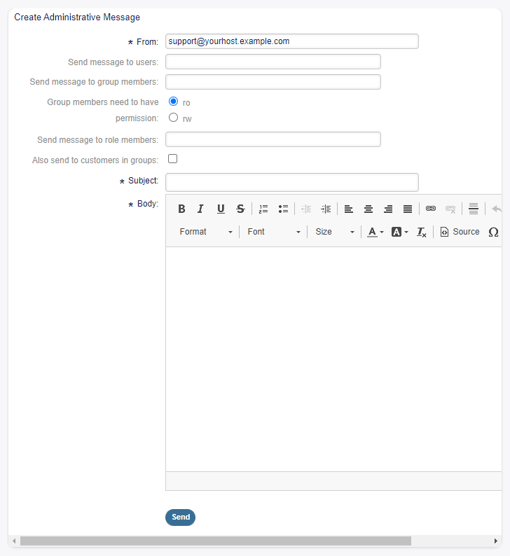Undo last edit in editor
The height and width of the screenshot is (556, 510).
tap(497, 209)
